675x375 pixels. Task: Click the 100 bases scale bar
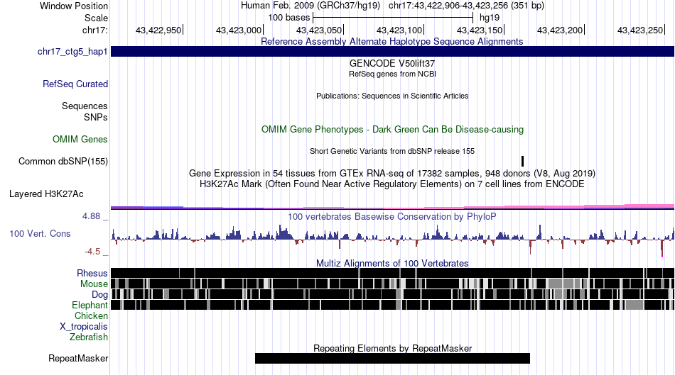click(x=393, y=18)
